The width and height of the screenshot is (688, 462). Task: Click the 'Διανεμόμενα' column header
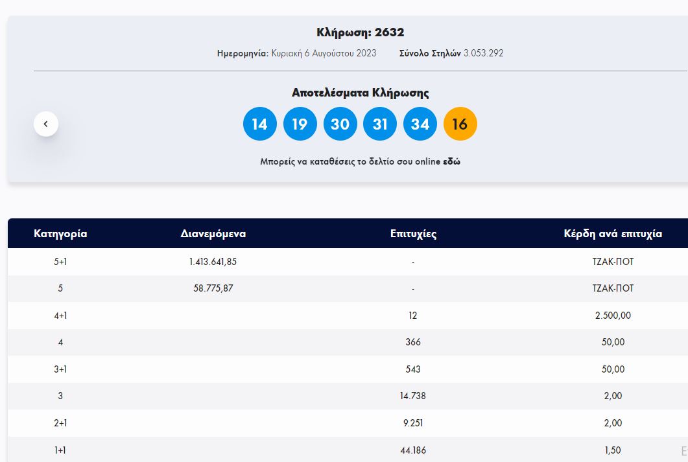tap(213, 234)
